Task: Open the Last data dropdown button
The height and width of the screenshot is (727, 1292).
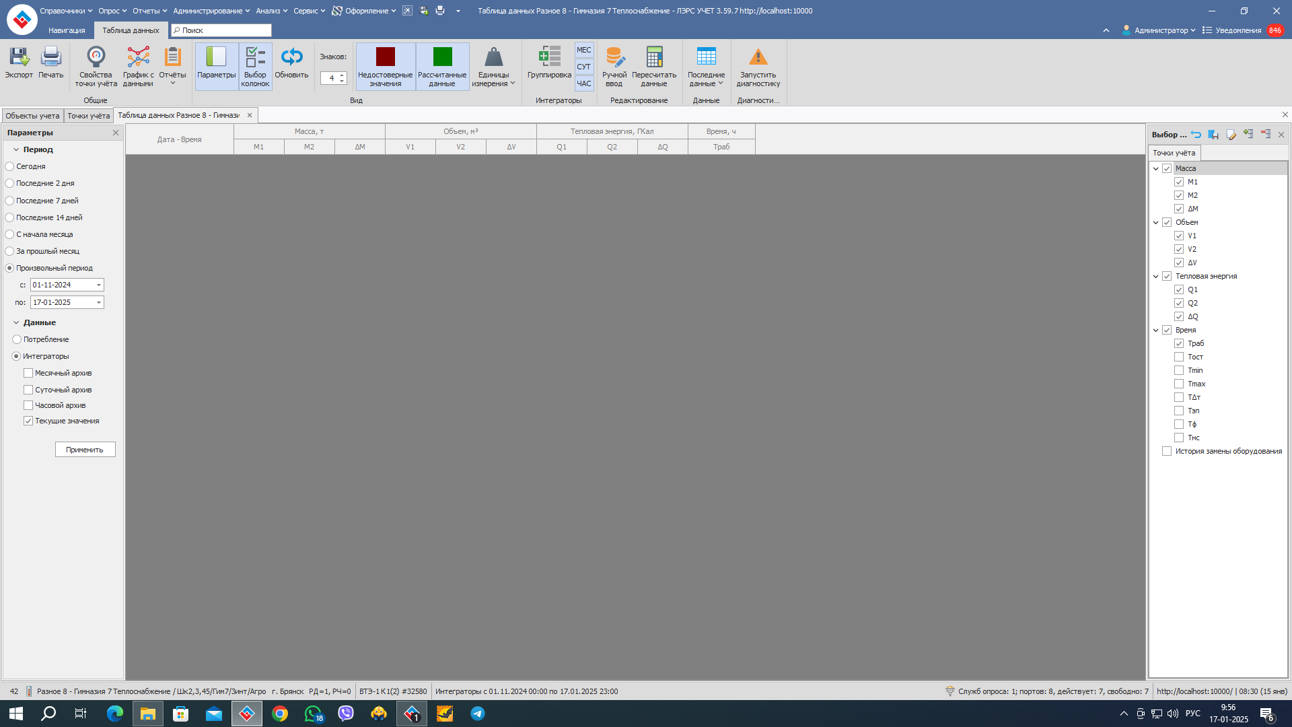Action: pos(706,67)
